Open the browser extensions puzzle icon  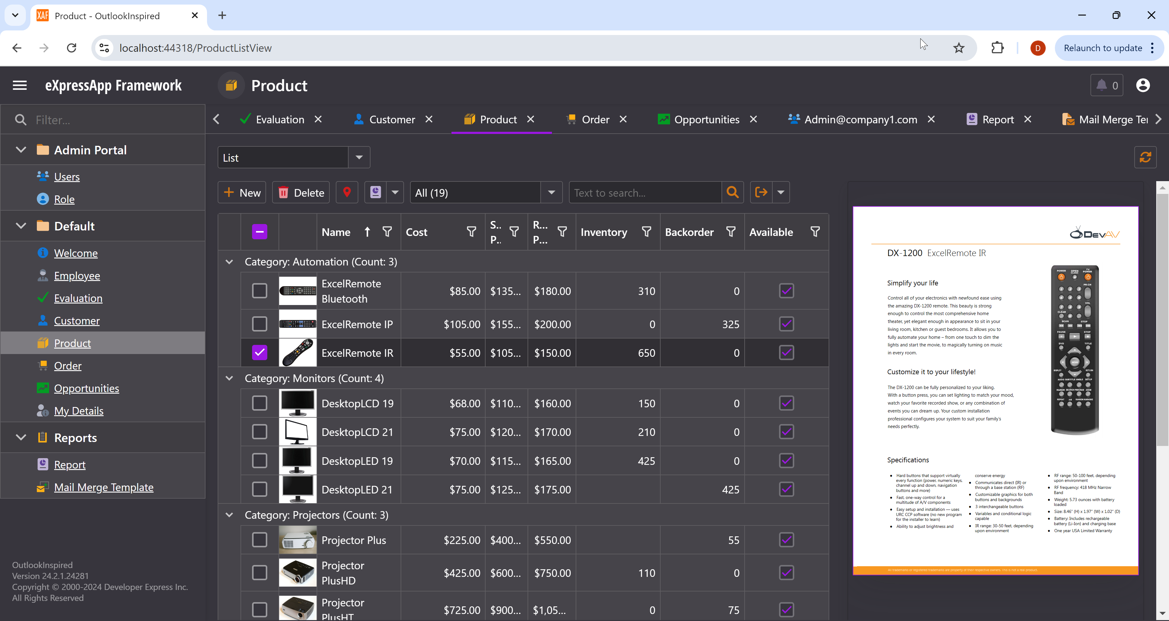click(998, 48)
